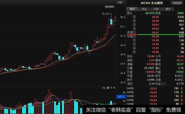Switch to 操作 tab
Screen dimensions: 185x114
[168, 9]
